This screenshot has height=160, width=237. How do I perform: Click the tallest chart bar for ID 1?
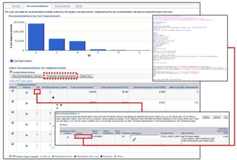coord(36,37)
